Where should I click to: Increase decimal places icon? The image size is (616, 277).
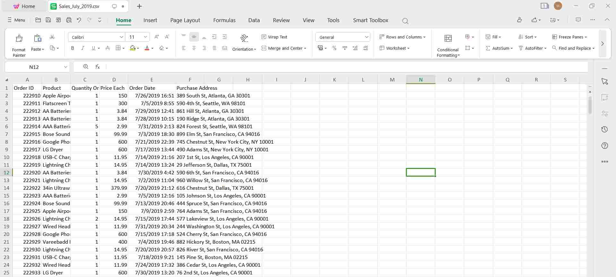click(x=355, y=48)
